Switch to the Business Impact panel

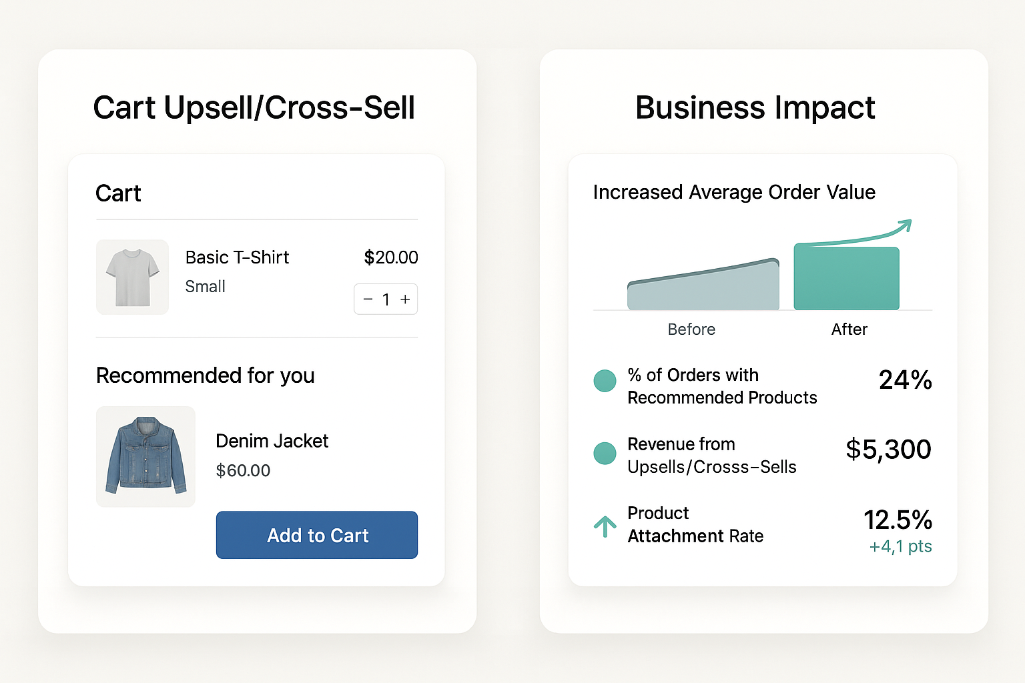point(755,107)
